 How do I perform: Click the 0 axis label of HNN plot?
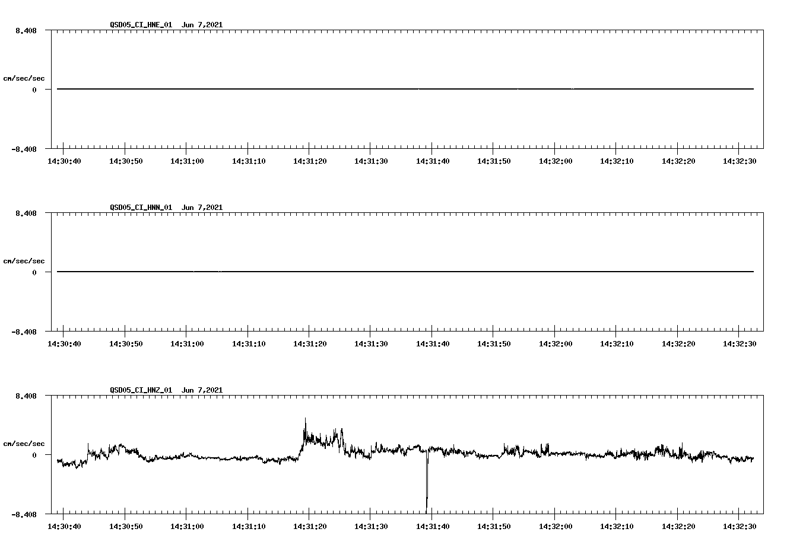[34, 272]
